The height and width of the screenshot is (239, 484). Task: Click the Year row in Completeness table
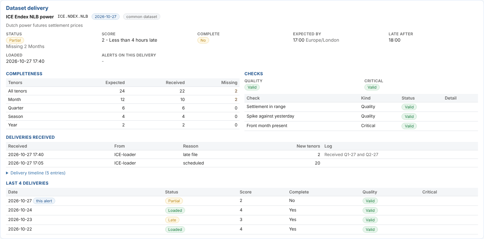click(x=123, y=125)
